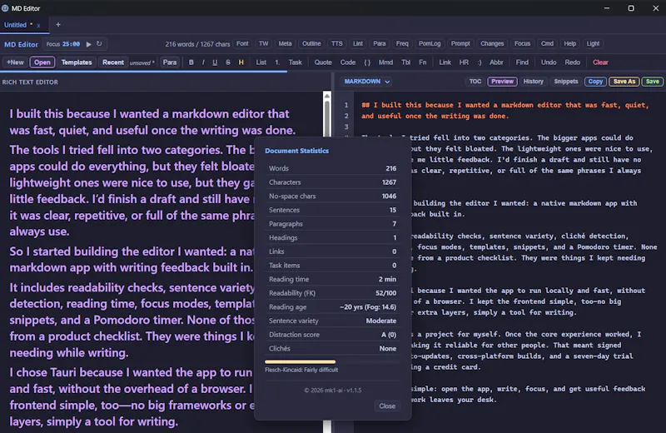The height and width of the screenshot is (433, 666).
Task: Click the Focus 25:00 timer readout
Action: pos(63,44)
